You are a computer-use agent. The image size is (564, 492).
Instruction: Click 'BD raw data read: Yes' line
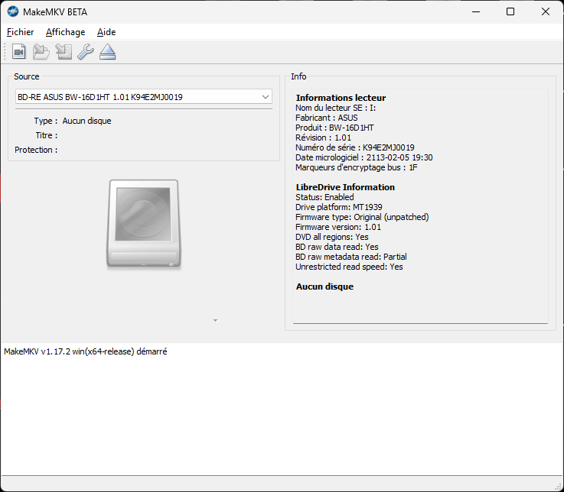click(x=337, y=247)
